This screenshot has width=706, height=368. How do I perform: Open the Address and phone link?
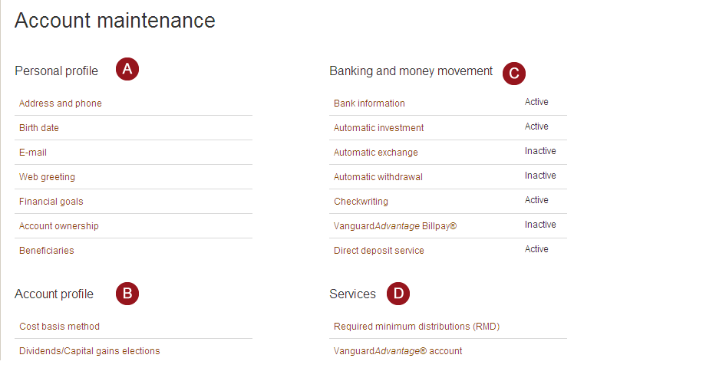[x=61, y=103]
